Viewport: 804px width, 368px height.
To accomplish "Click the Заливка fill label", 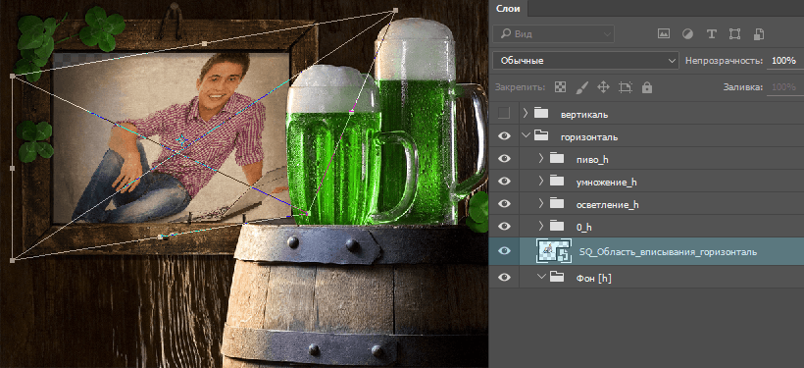I will 742,87.
